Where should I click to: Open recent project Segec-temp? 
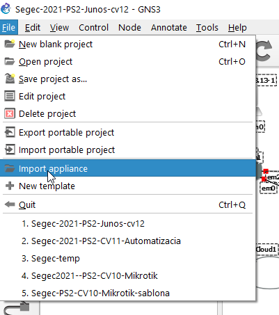click(51, 259)
